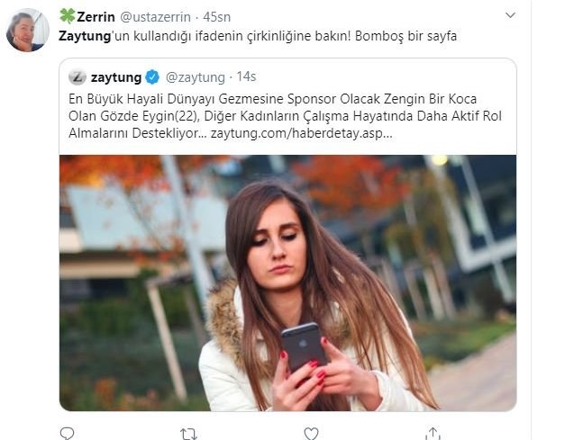Click the @zaytung handle in quoted tweet
Image resolution: width=583 pixels, height=440 pixels.
(x=196, y=77)
